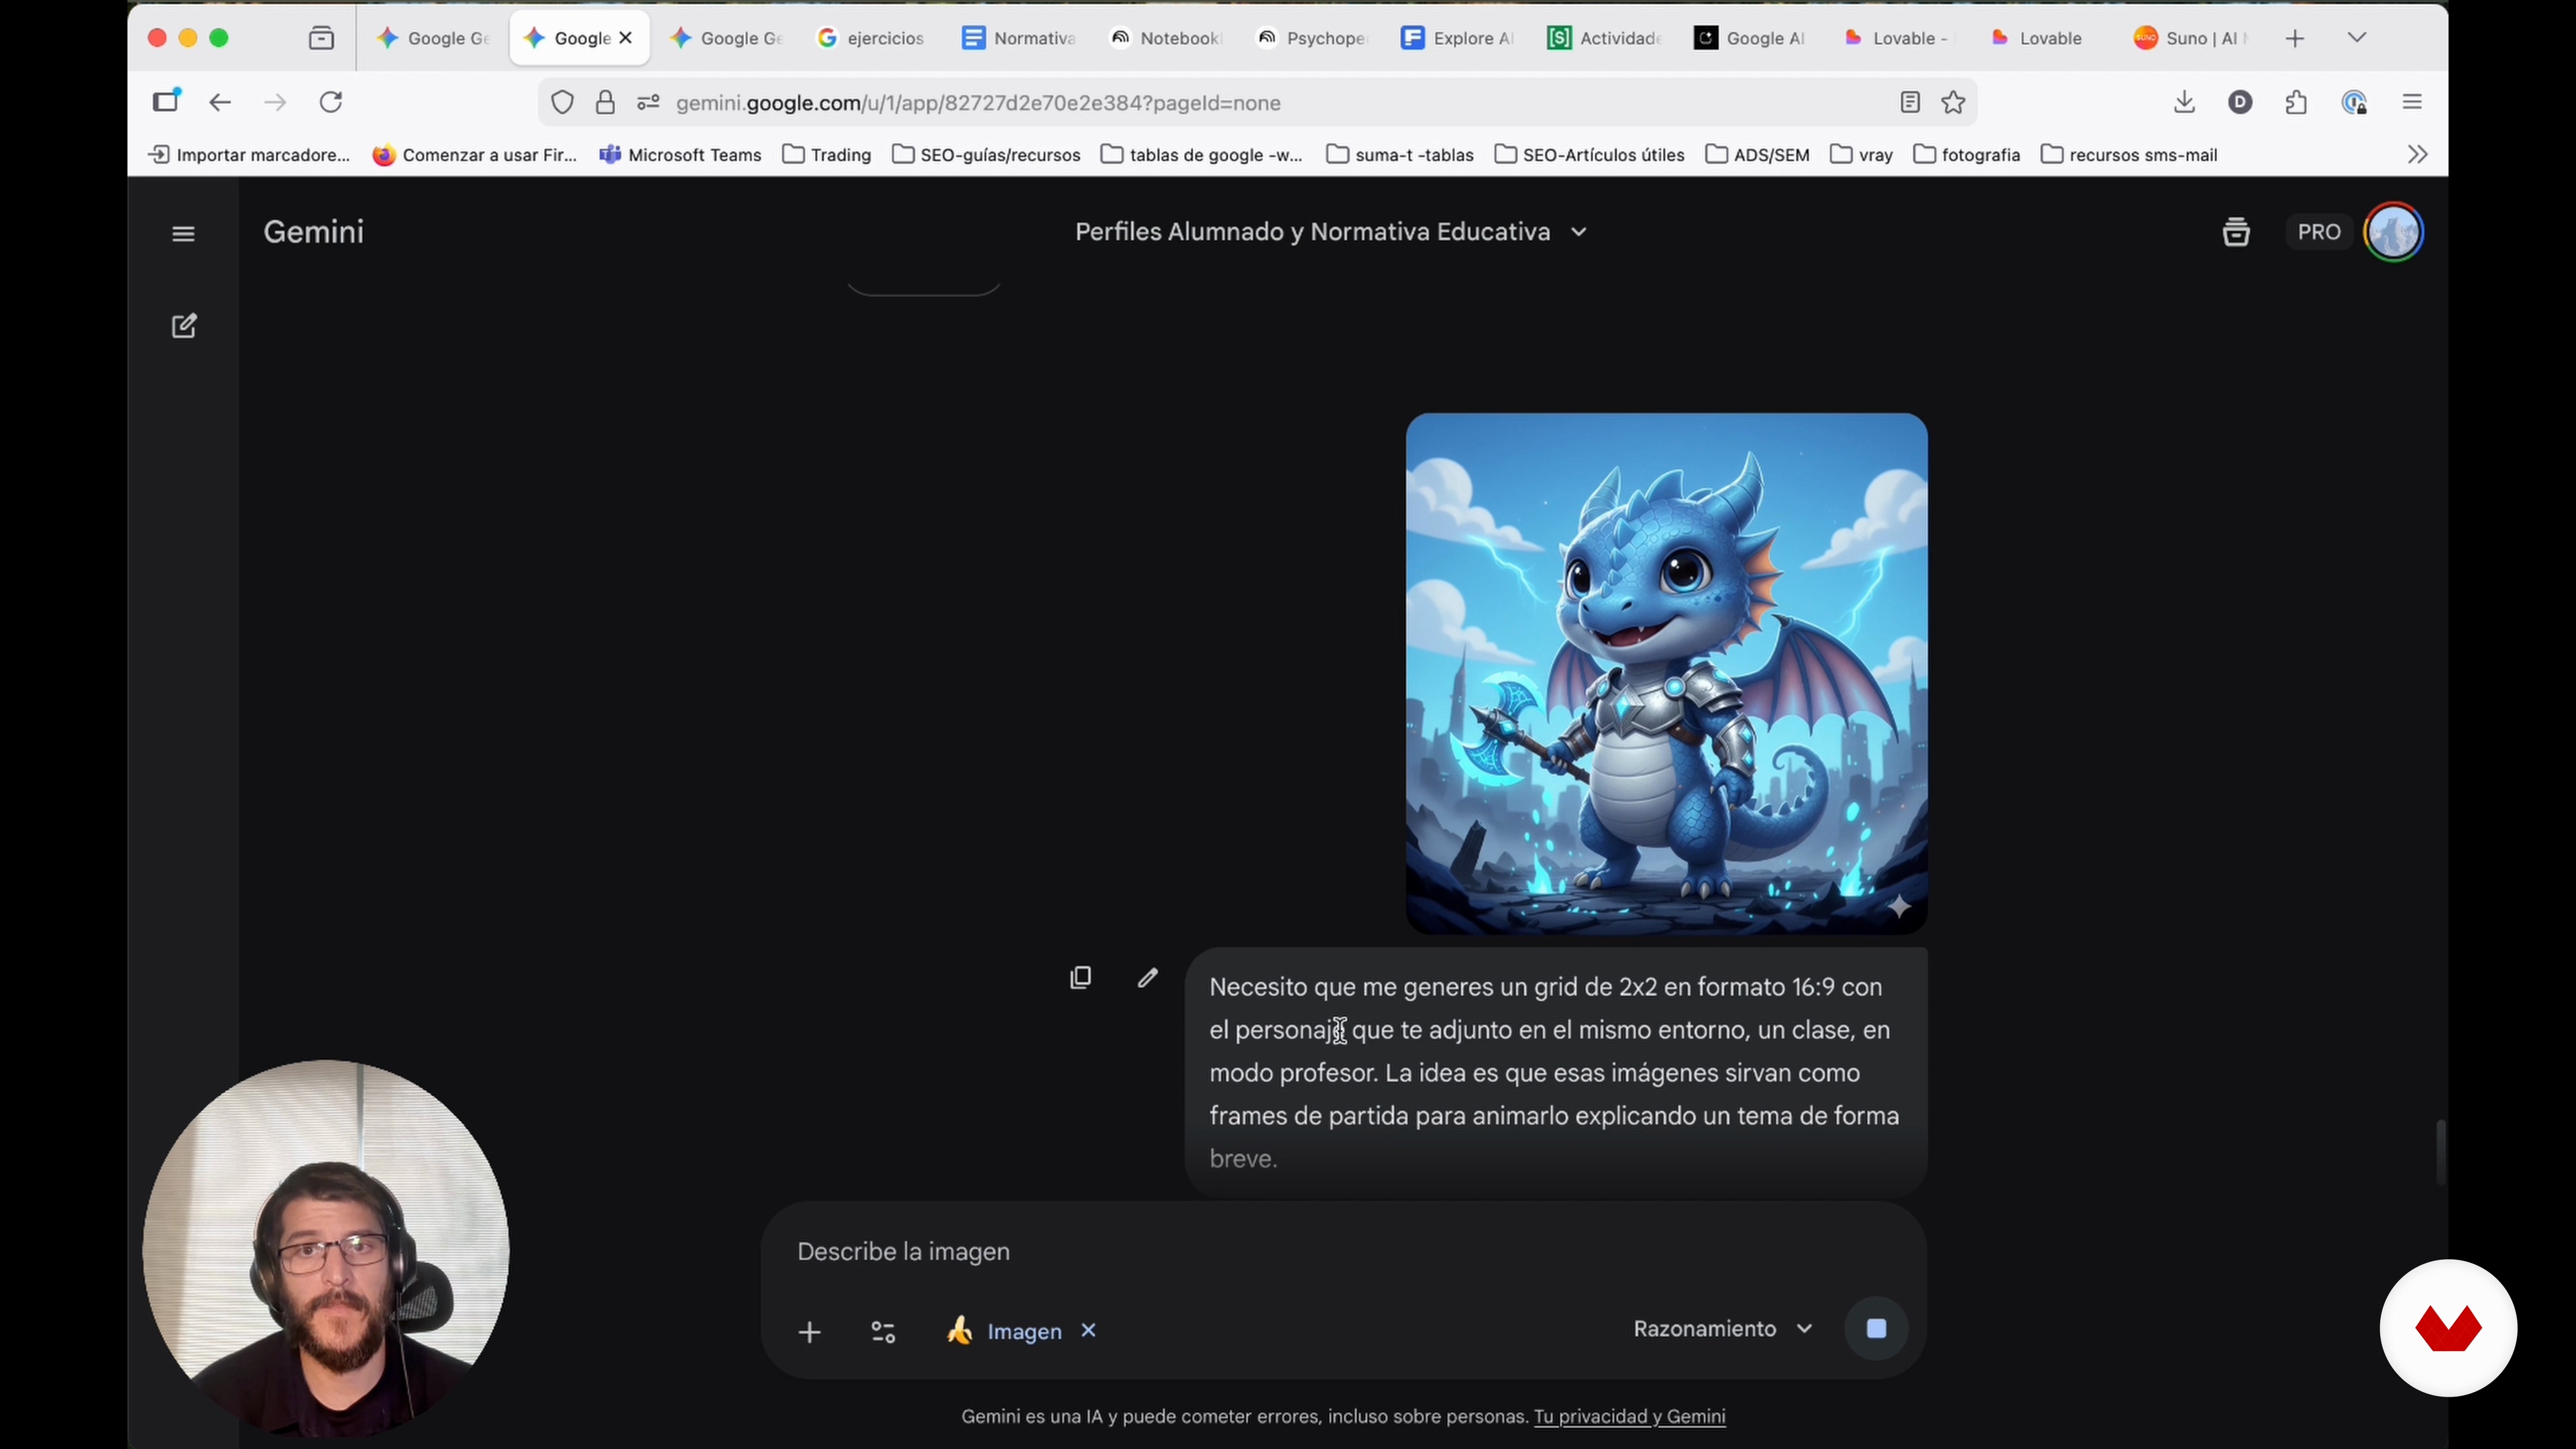Click the page vertical scrollbar thumb

pyautogui.click(x=2440, y=1152)
